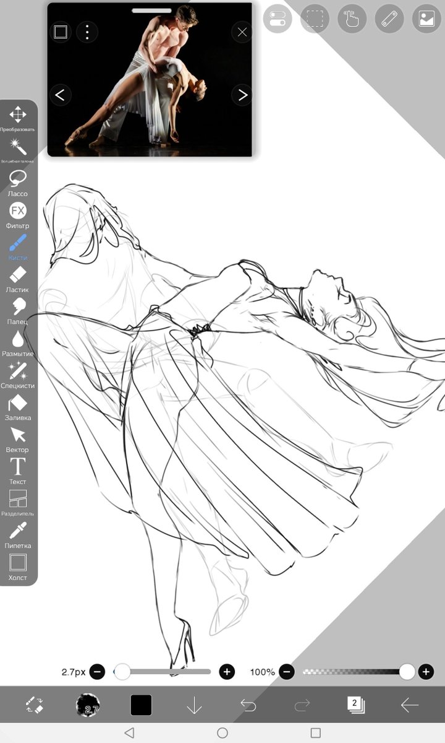The image size is (445, 743).
Task: Open reference window three-dot menu
Action: 88,32
